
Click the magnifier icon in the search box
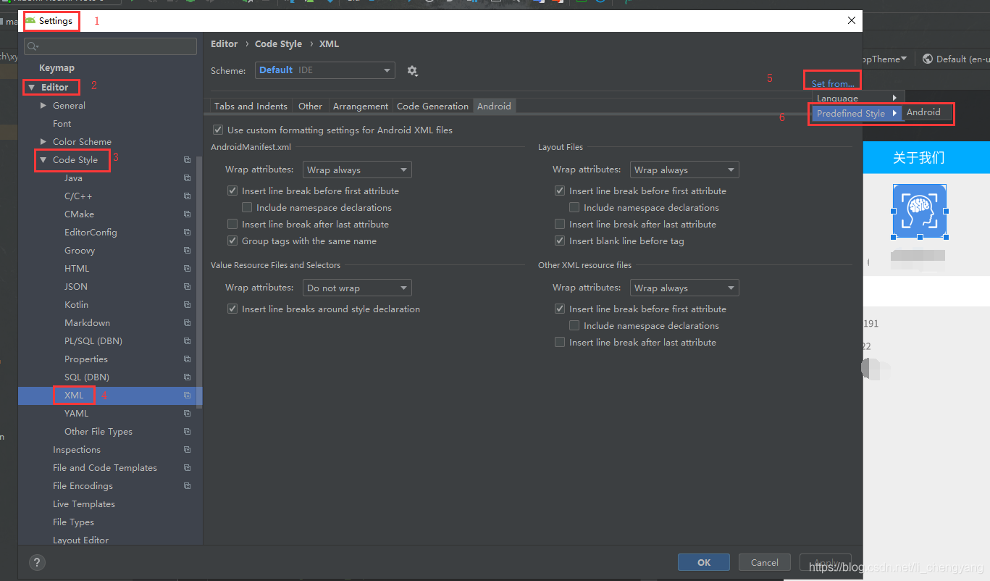33,46
